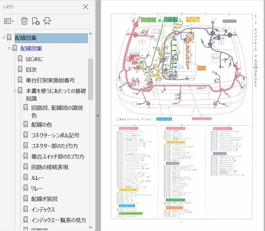Click the blue アースケーブル label under diagram

coord(164,119)
